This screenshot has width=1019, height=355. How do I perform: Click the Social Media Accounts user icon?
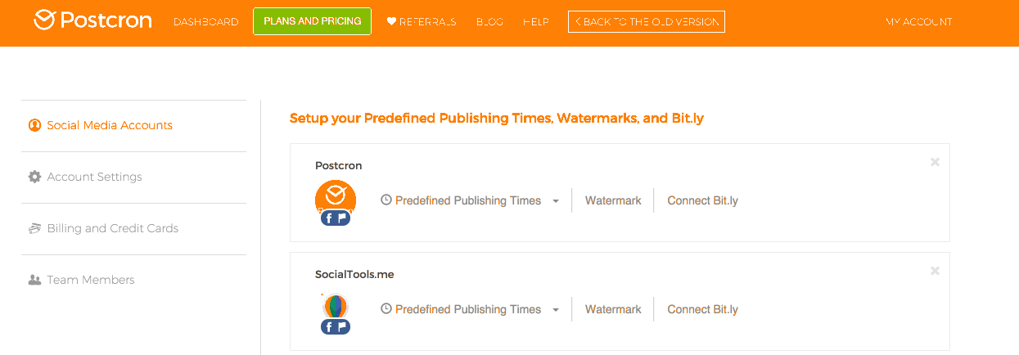[34, 125]
